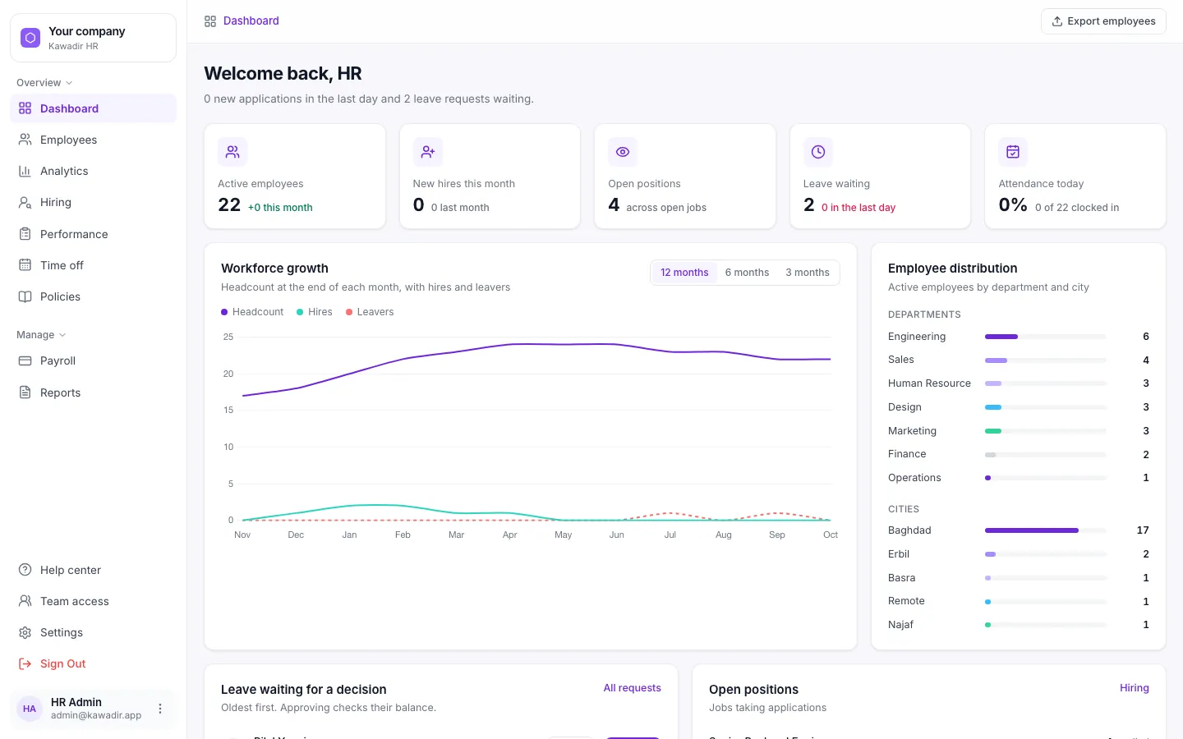Click the Leave waiting count 2
The image size is (1183, 739).
click(809, 205)
